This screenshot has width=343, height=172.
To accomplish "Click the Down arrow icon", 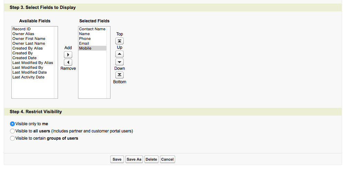I will point(119,62).
